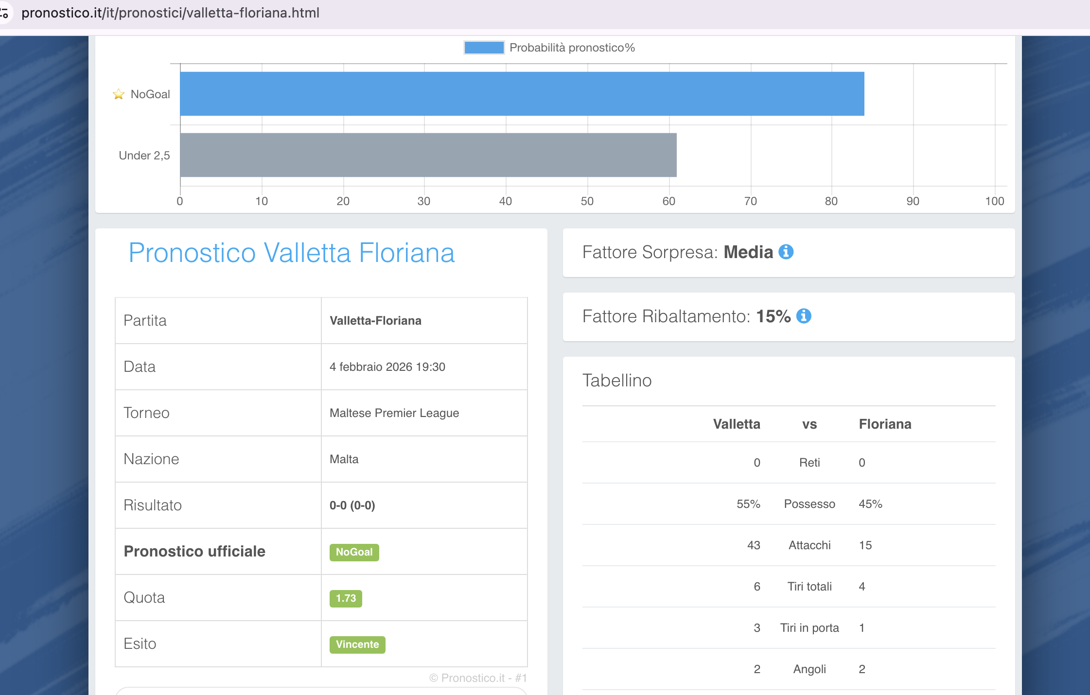Click the 0-0 (0-0) Risultato value
This screenshot has height=695, width=1090.
(352, 505)
